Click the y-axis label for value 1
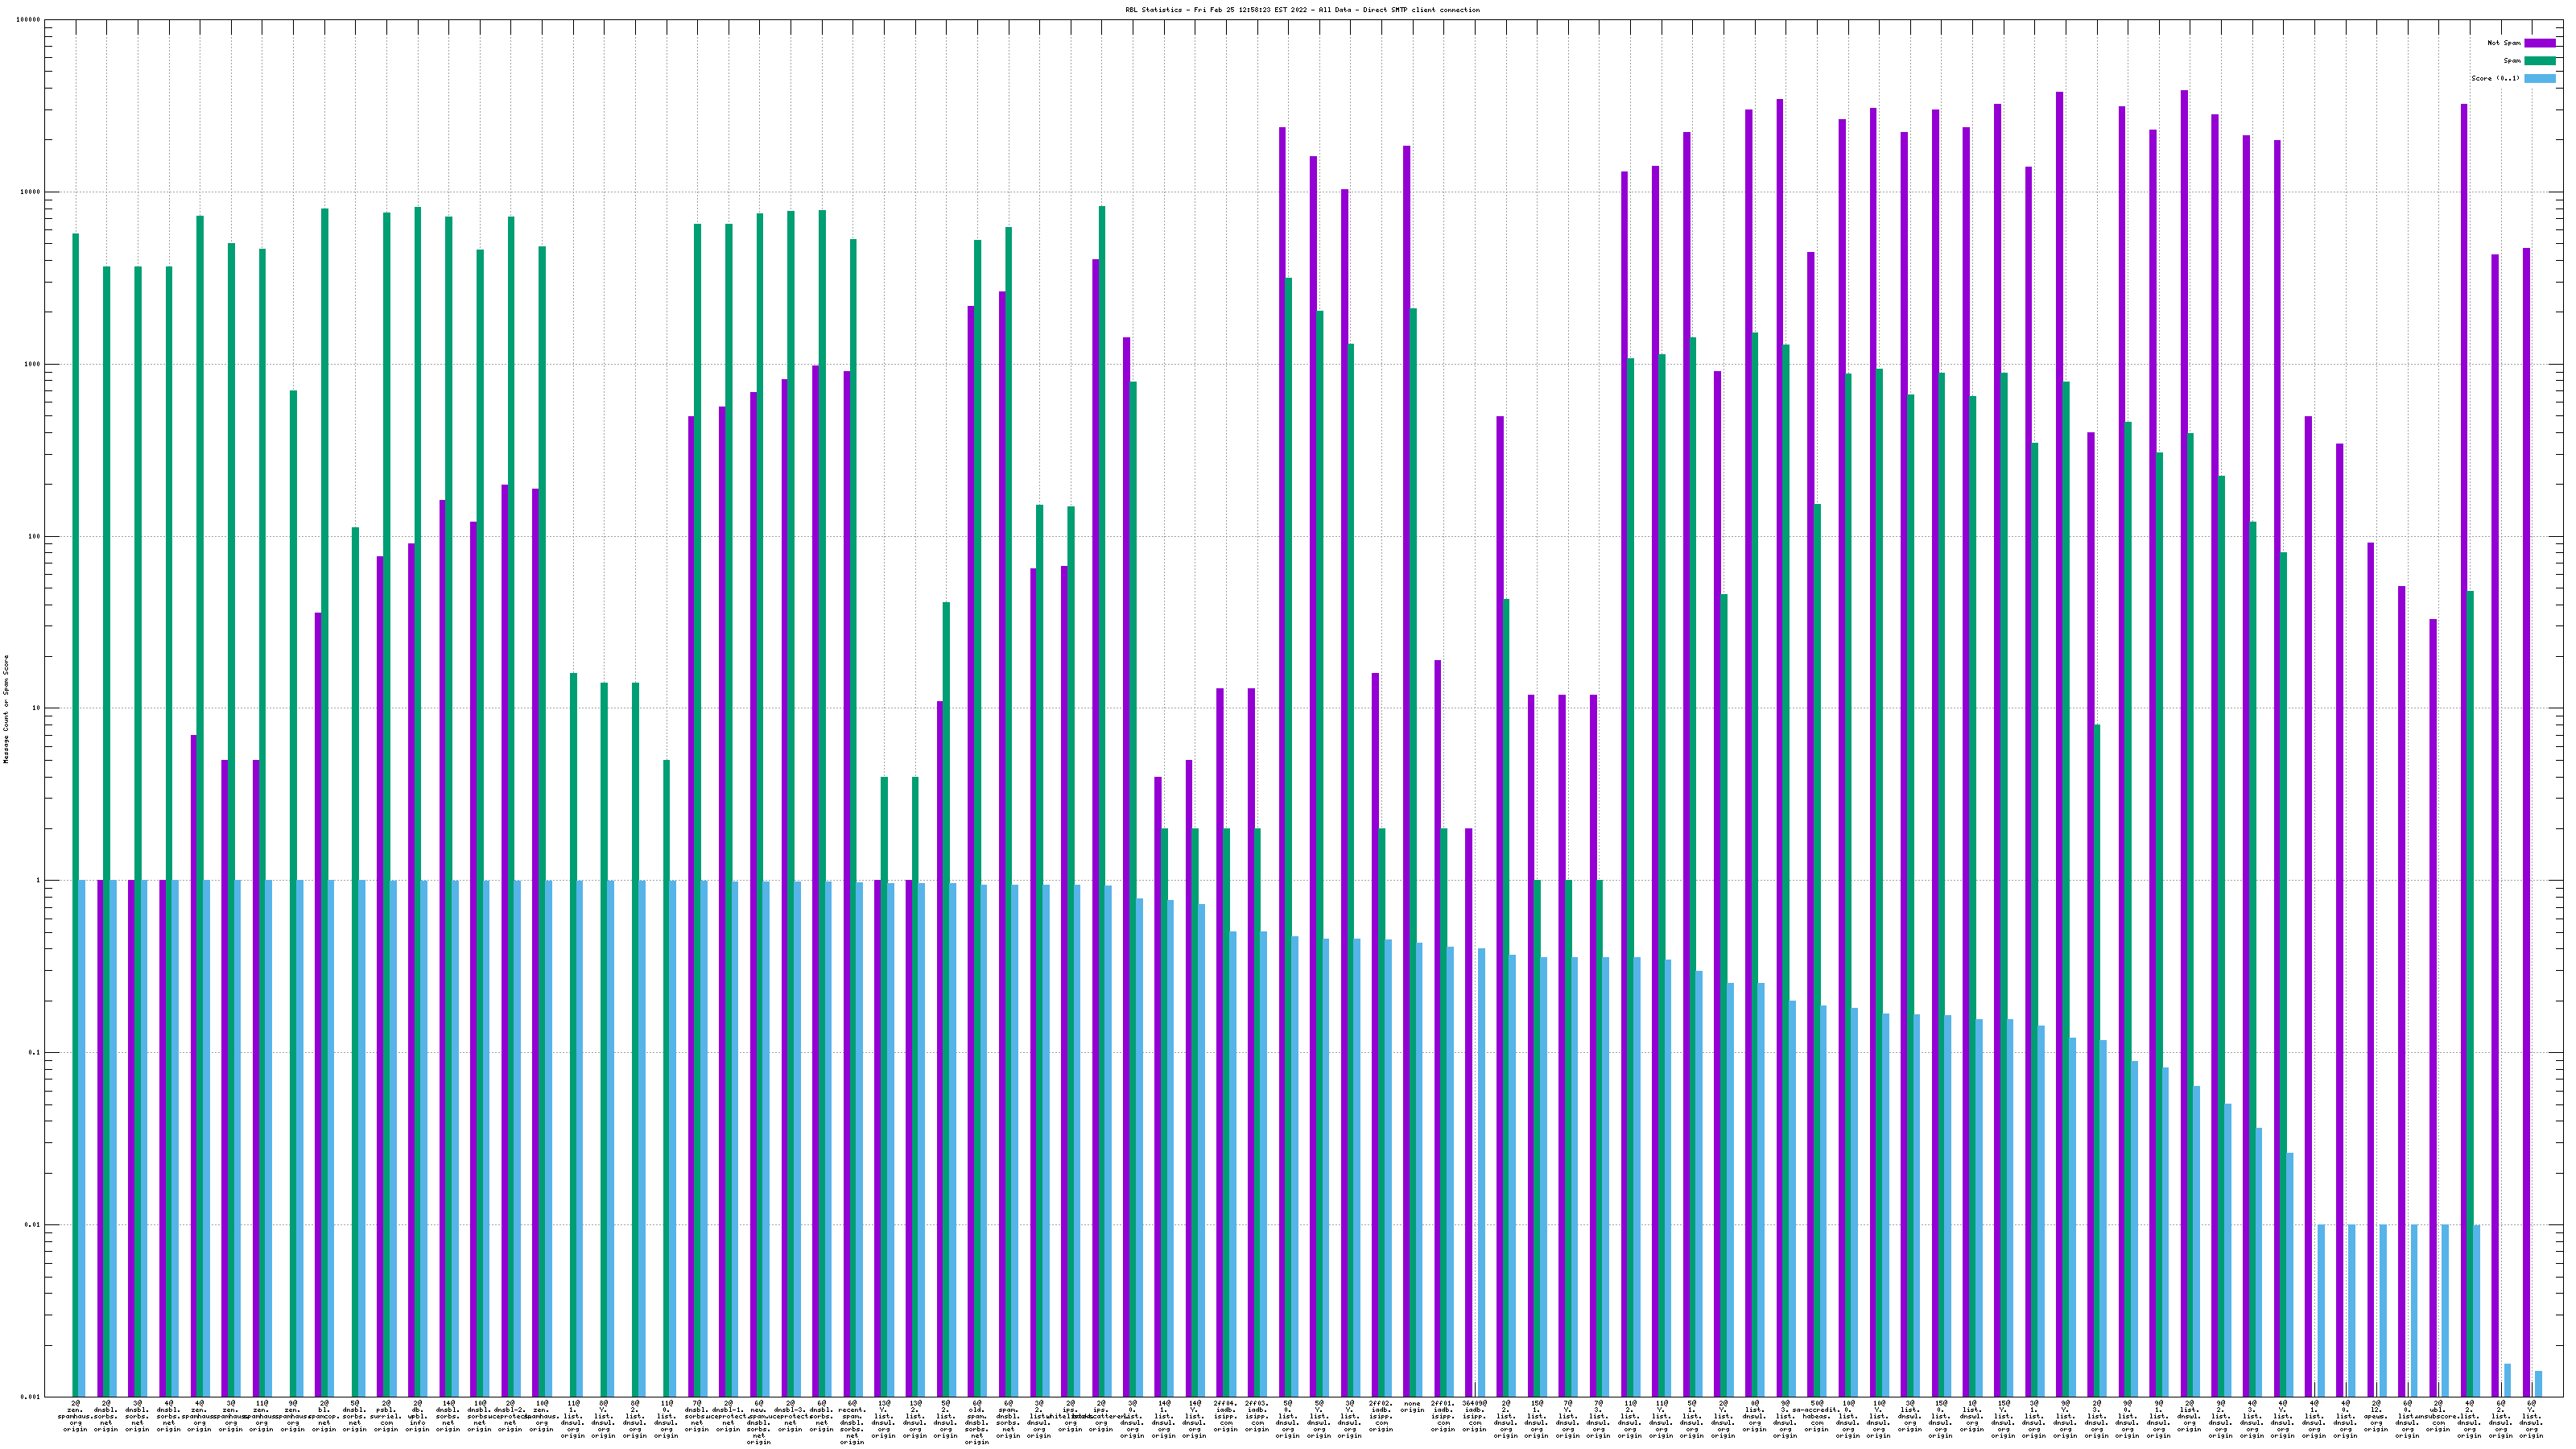The image size is (2576, 1449). (x=38, y=881)
